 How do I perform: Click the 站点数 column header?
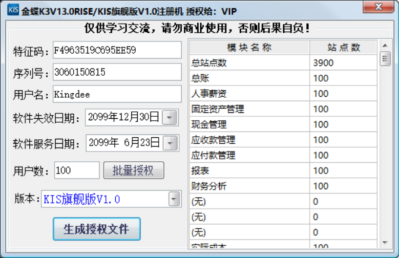click(x=343, y=47)
